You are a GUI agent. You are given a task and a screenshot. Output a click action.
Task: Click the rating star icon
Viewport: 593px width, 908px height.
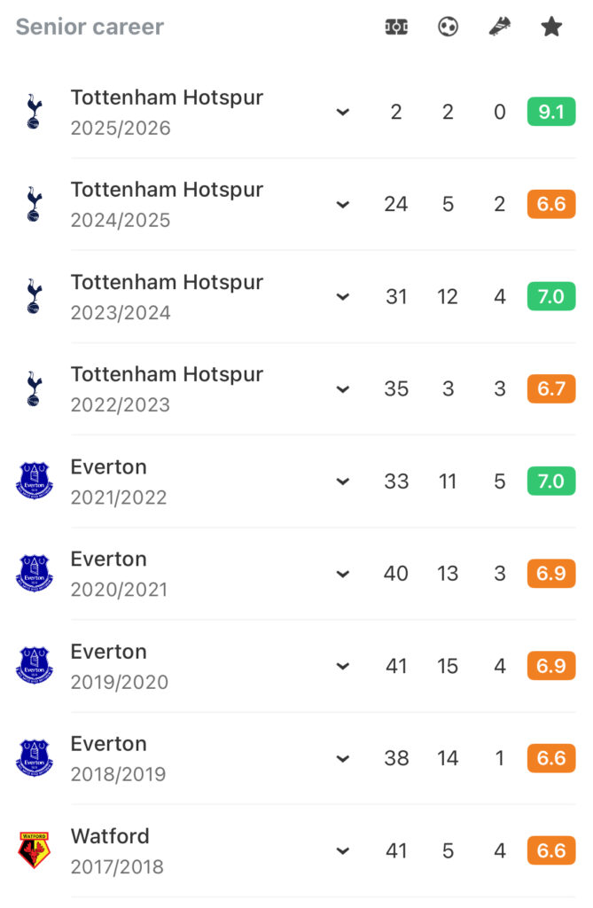click(x=551, y=27)
